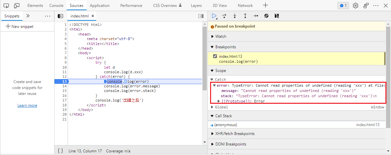Step out of current function
The image size is (391, 155).
point(245,16)
